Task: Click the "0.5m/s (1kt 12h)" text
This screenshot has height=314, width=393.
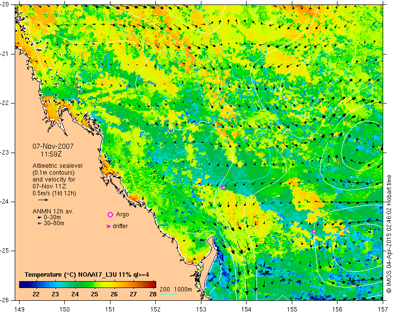Action: pyautogui.click(x=54, y=193)
